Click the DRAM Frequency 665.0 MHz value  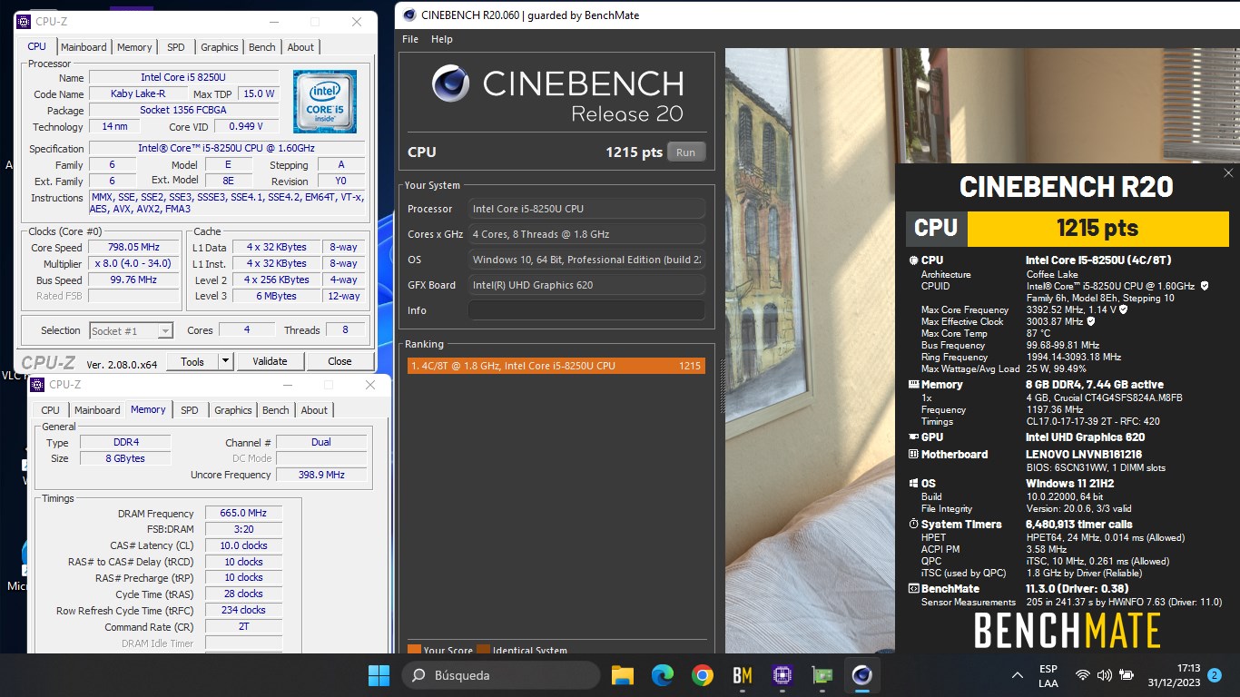pyautogui.click(x=243, y=514)
